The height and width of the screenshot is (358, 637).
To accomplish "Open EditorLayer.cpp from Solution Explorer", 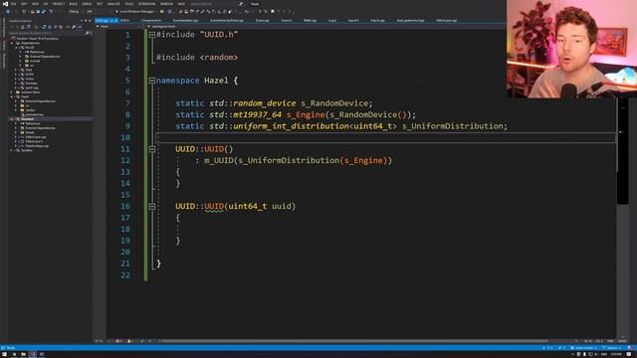I will pyautogui.click(x=35, y=137).
